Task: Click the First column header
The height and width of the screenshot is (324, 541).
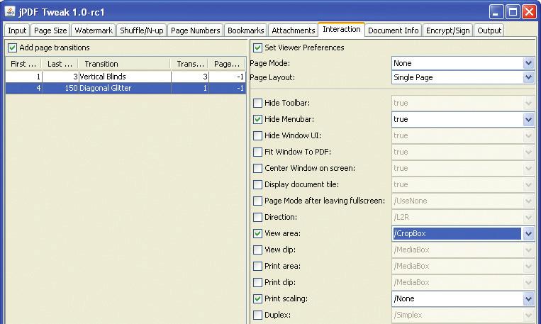Action: [x=23, y=64]
